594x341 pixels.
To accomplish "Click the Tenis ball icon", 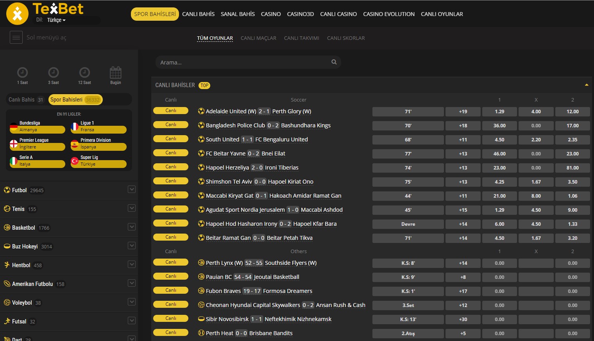I will pos(7,209).
